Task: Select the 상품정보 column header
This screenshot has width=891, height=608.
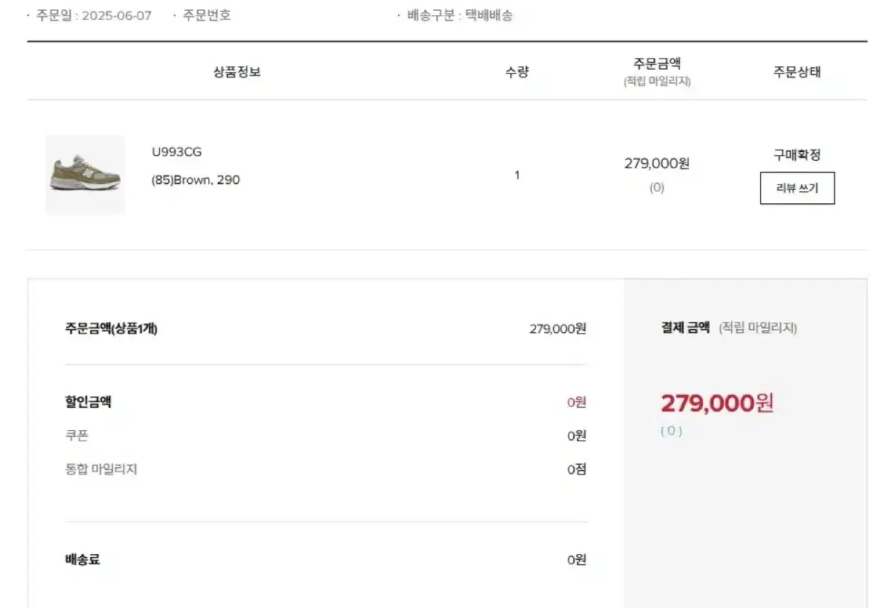Action: [237, 72]
